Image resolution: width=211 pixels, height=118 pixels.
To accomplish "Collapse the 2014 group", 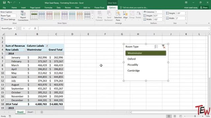I will click(x=7, y=53).
